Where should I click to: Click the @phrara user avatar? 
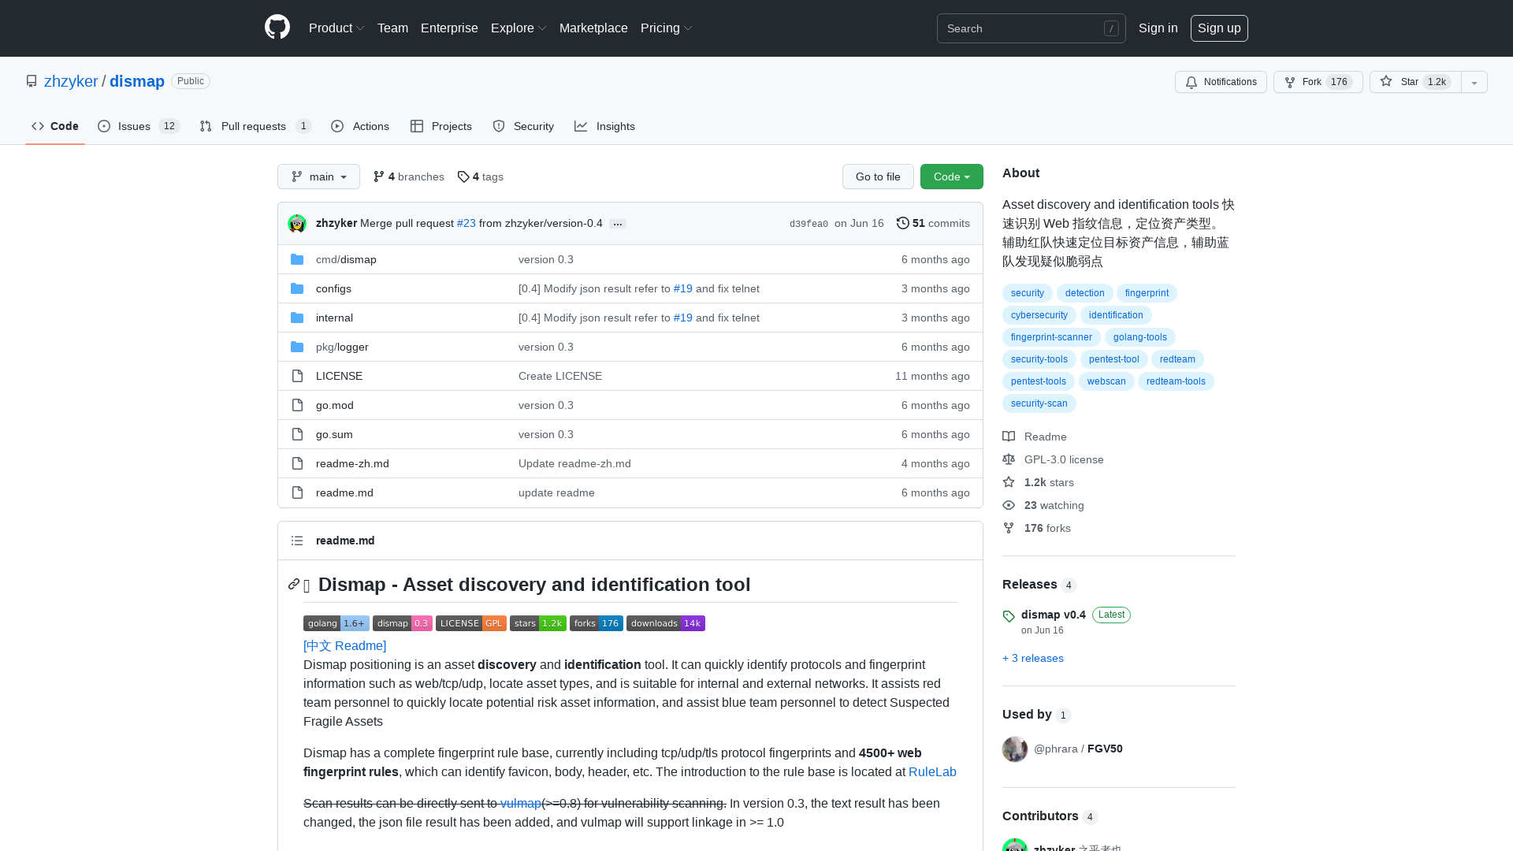[x=1015, y=749]
